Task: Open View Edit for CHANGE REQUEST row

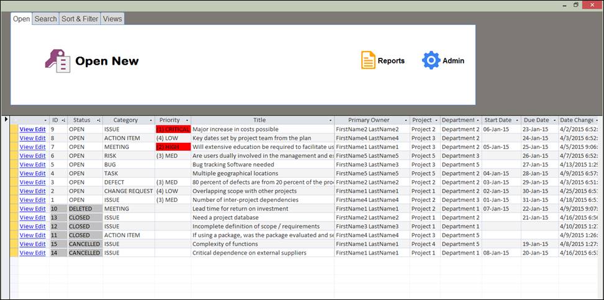Action: [x=32, y=191]
